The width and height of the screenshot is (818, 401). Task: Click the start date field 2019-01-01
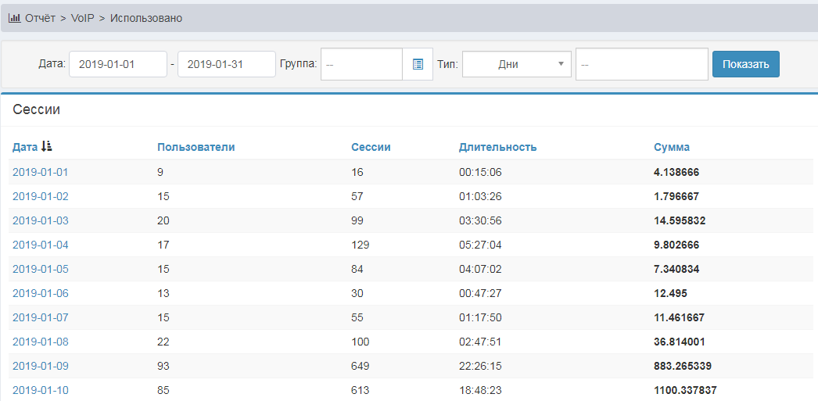click(x=117, y=64)
